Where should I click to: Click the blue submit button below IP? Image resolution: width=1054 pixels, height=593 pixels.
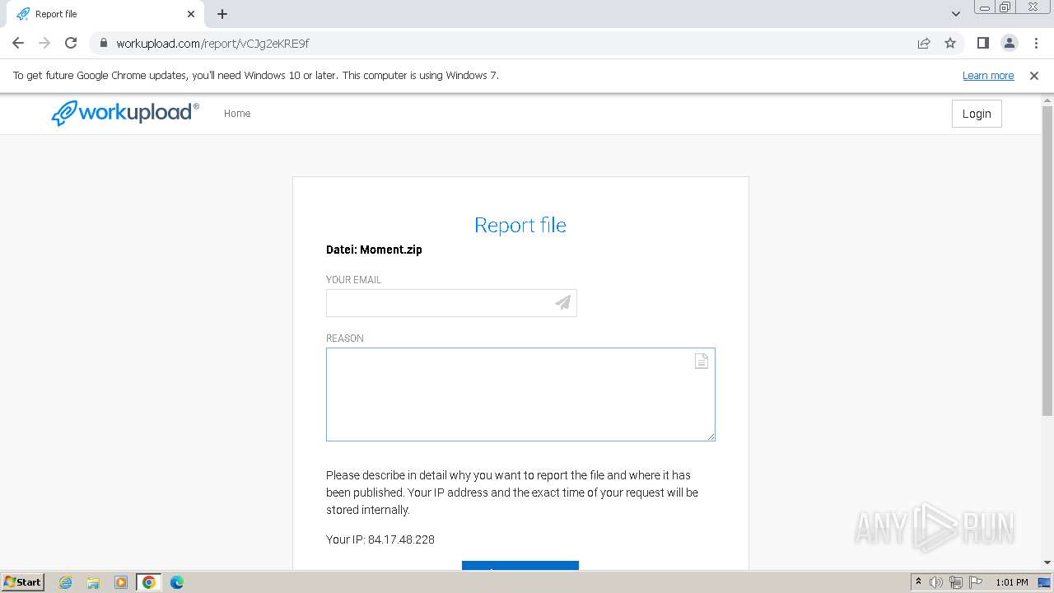[x=520, y=566]
